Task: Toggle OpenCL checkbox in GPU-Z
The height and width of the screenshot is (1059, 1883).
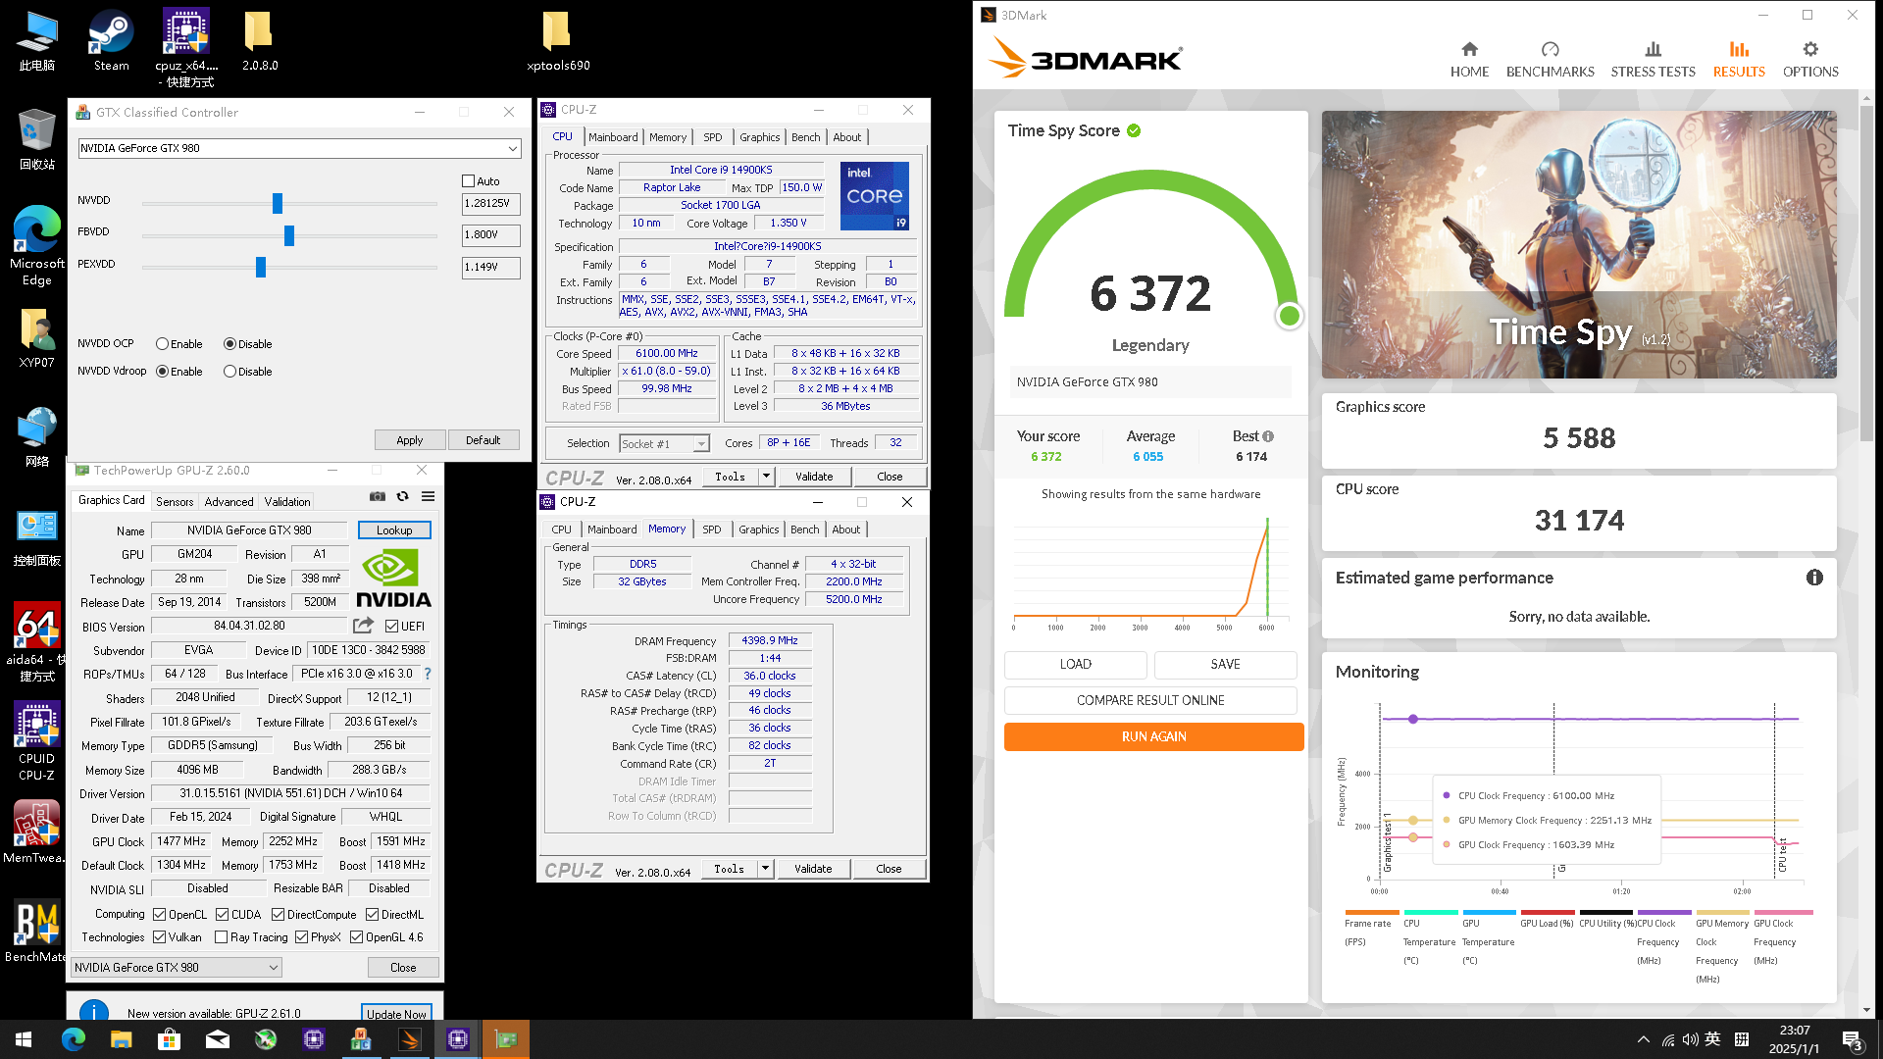Action: pos(159,915)
